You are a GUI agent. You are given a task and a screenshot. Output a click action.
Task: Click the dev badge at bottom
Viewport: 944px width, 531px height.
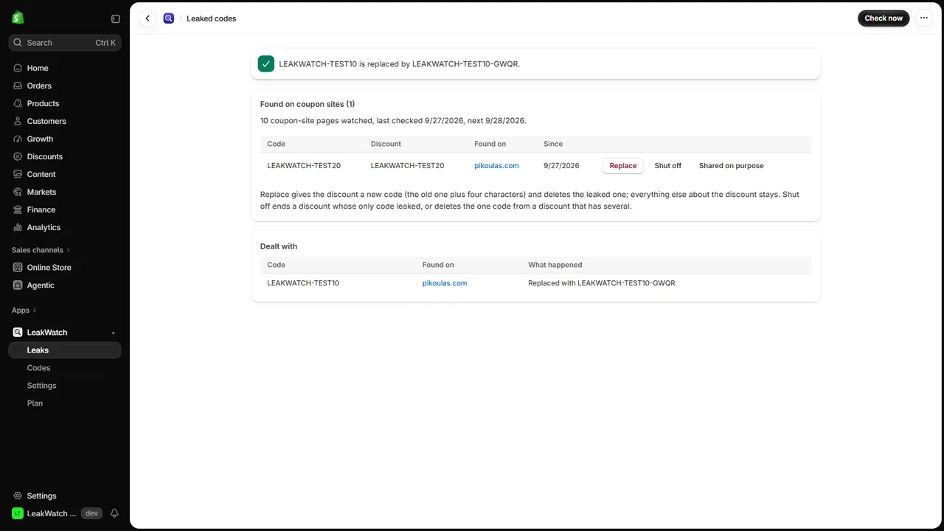[91, 513]
